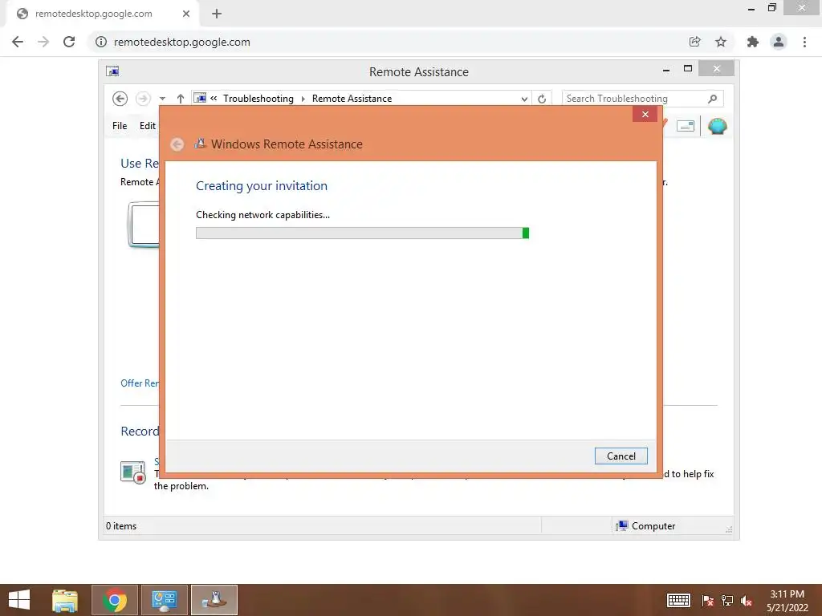Click Chrome's forward arrow button

click(43, 42)
